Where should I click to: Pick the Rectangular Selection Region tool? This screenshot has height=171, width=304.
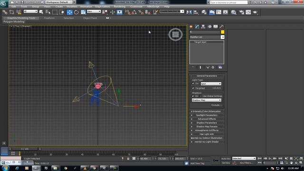click(x=55, y=12)
